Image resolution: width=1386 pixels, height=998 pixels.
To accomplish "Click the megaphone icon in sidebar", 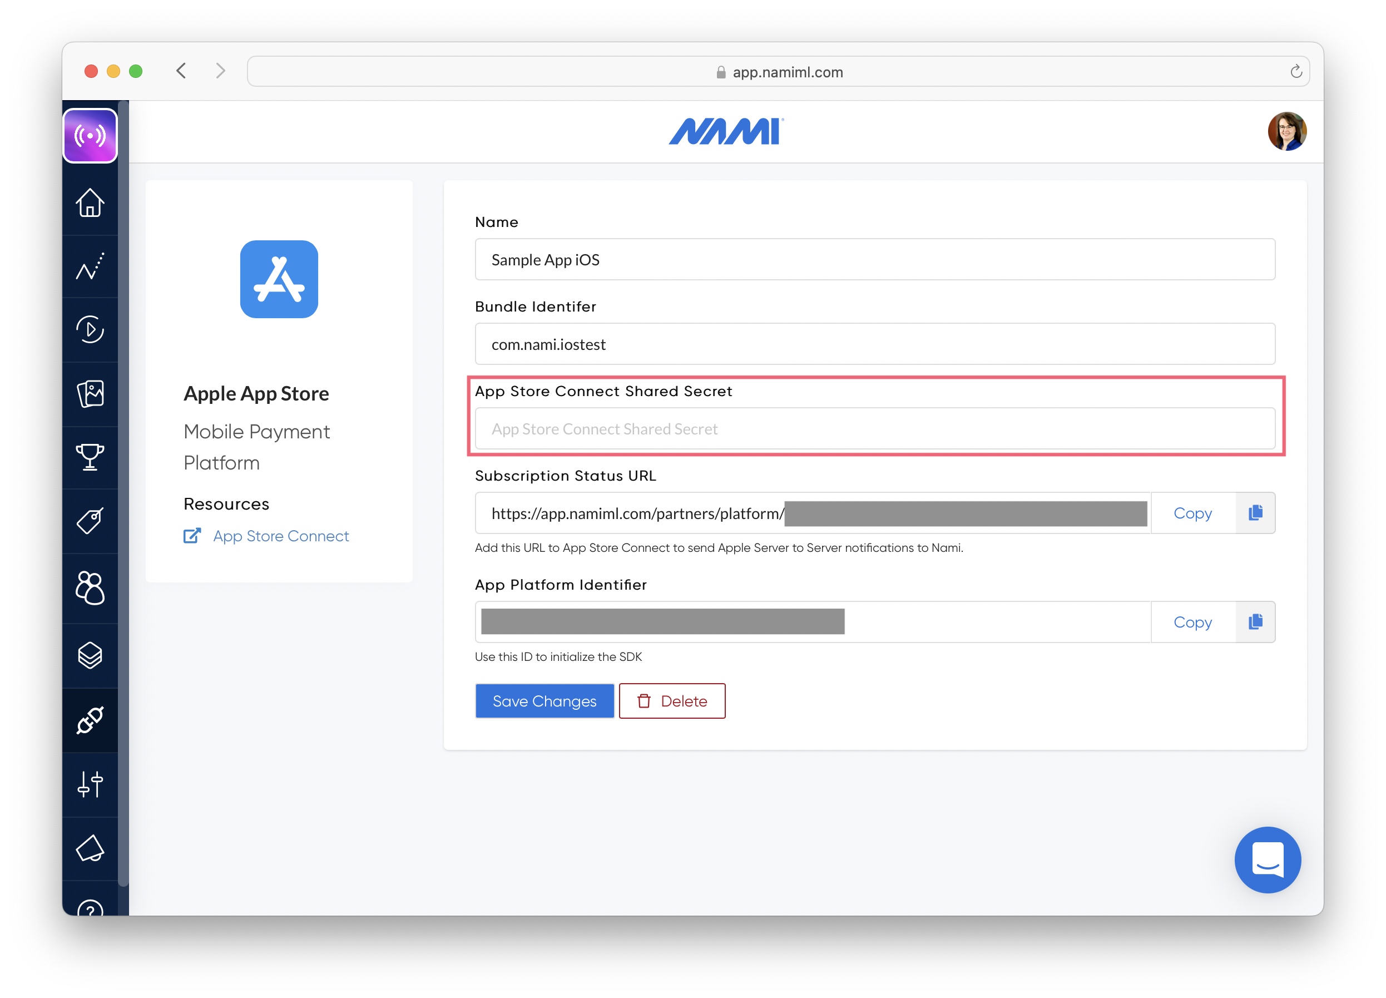I will click(90, 848).
